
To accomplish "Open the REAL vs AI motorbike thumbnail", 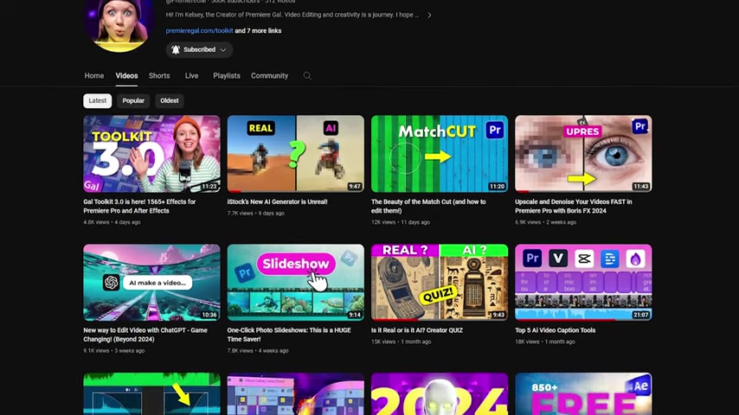I will 295,154.
